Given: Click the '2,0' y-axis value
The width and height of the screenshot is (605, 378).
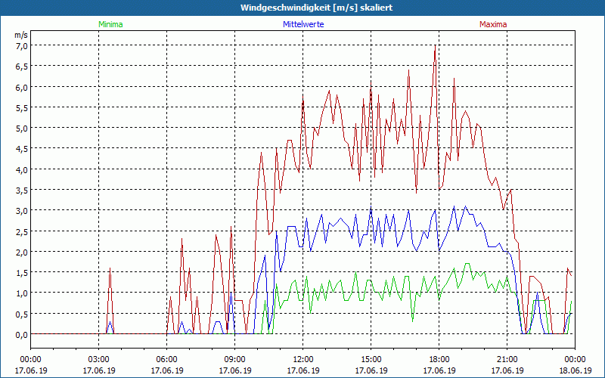Looking at the screenshot, I should pos(22,253).
